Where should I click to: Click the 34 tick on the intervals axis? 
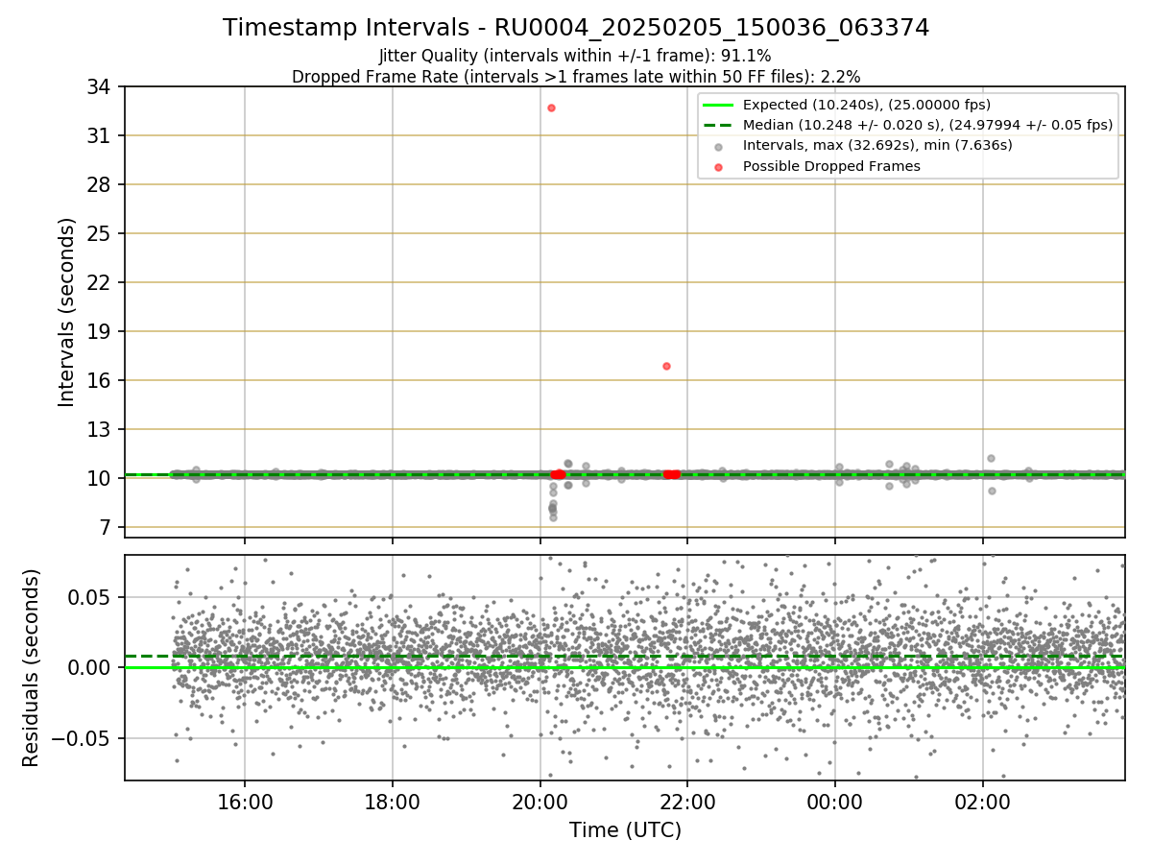click(99, 87)
